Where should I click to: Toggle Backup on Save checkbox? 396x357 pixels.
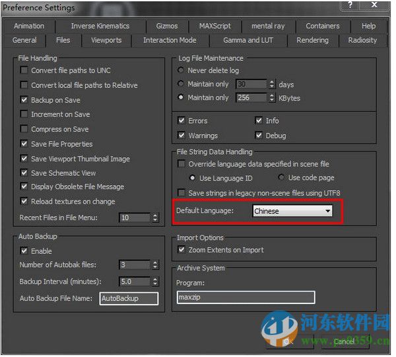(24, 100)
